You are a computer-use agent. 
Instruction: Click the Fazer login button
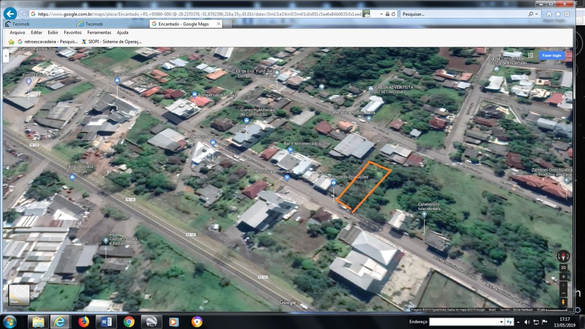pos(552,56)
